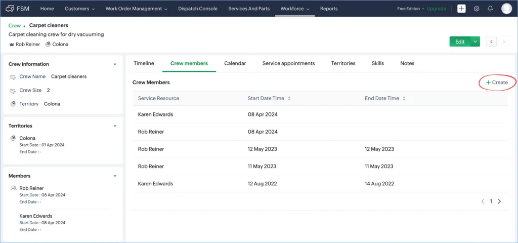The image size is (518, 243).
Task: Sort by Start Date Time column icon
Action: pos(289,98)
